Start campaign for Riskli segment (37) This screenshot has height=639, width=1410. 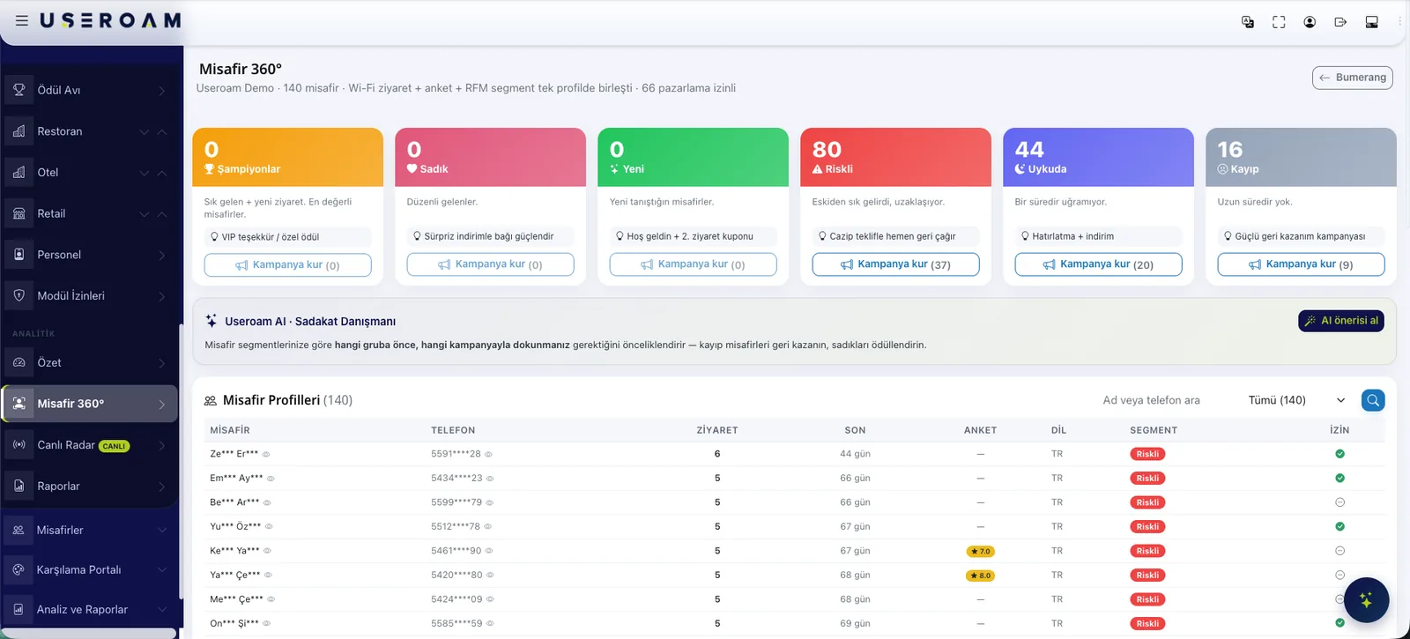click(x=895, y=264)
